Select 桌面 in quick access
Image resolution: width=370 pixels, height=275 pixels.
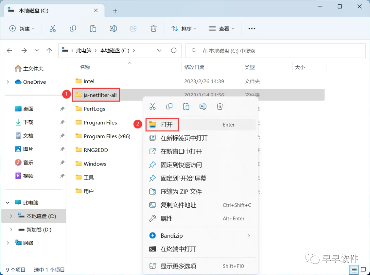(x=24, y=109)
